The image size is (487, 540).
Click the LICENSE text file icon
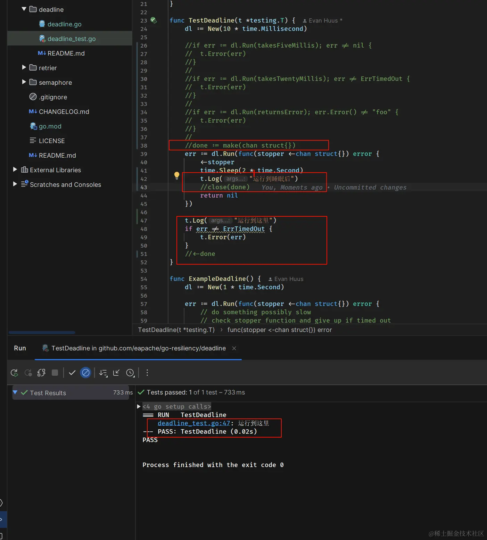click(x=33, y=140)
